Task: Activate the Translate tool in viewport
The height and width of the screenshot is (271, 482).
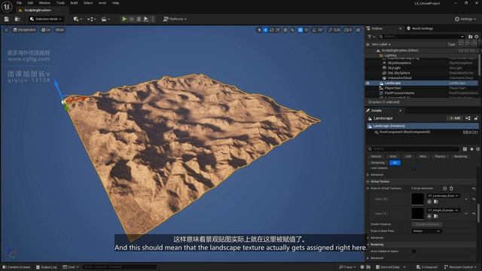Action: [x=265, y=30]
